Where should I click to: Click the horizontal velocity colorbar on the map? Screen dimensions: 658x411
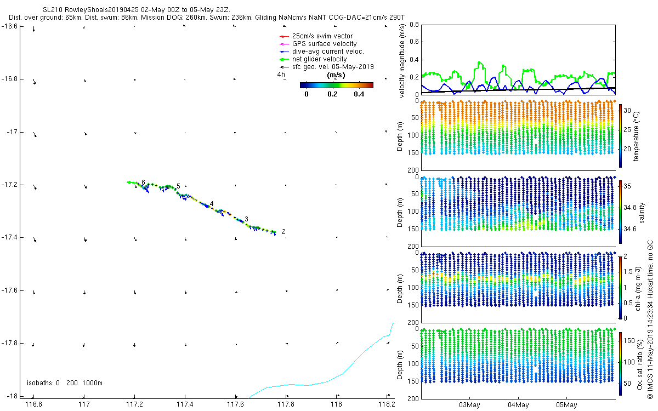[337, 85]
